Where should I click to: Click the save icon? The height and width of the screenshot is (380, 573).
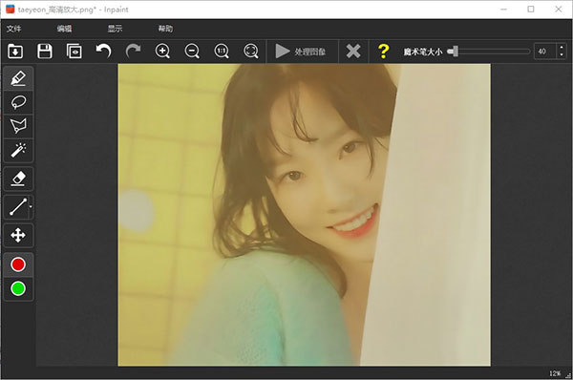point(45,52)
